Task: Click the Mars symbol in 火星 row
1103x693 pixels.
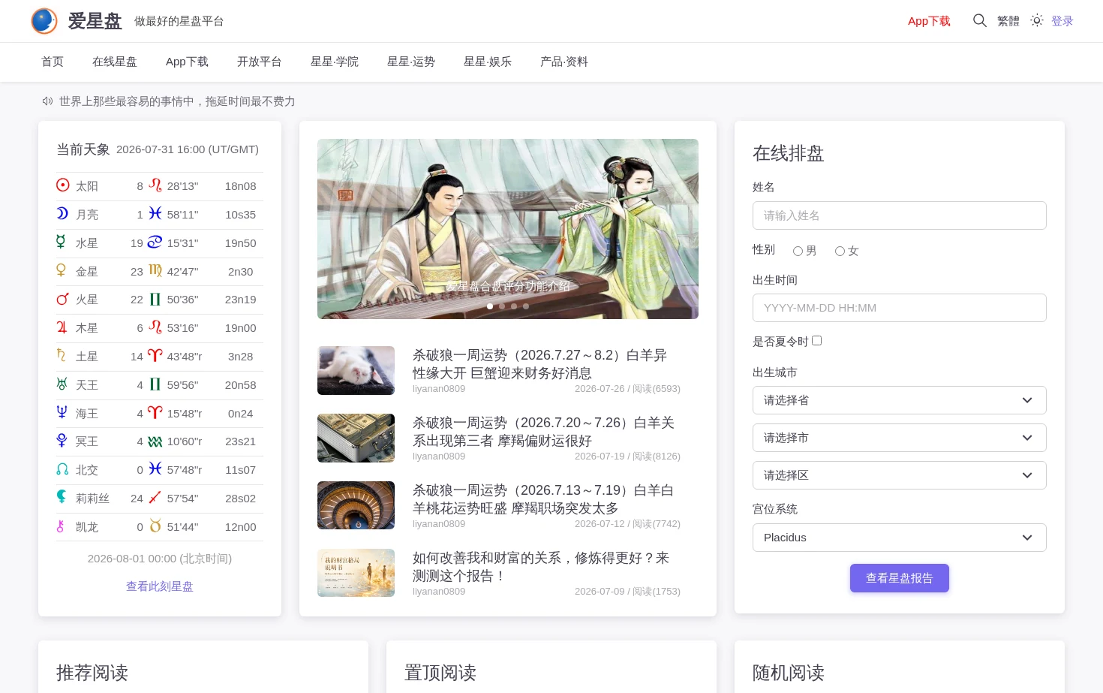Action: click(62, 299)
